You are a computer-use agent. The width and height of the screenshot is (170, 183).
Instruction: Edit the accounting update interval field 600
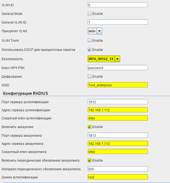118,169
